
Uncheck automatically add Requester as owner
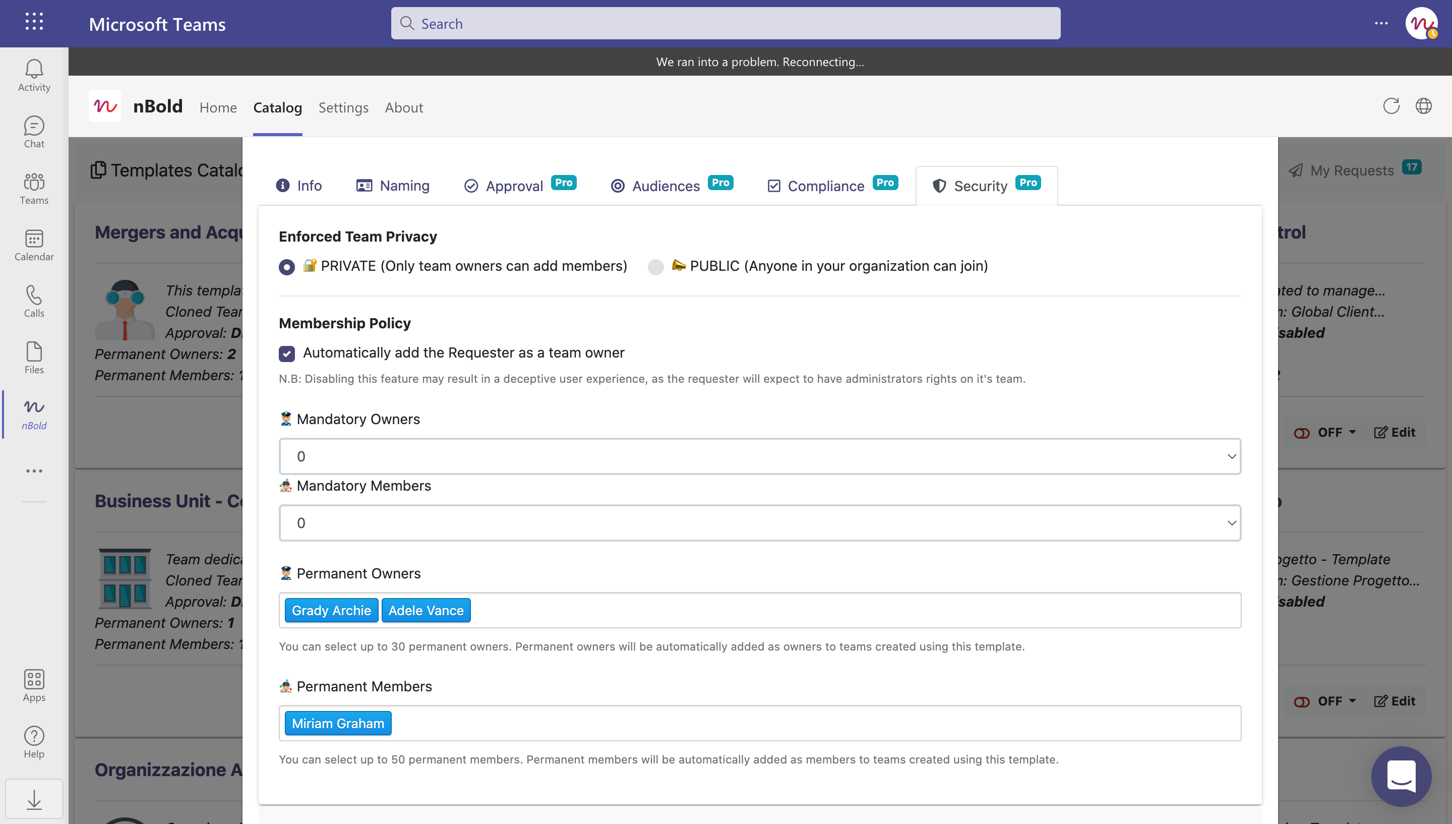pos(287,354)
